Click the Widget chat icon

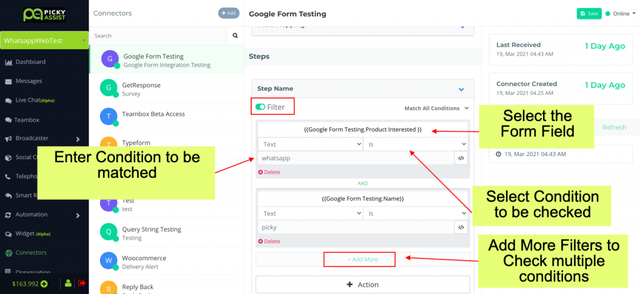8,235
